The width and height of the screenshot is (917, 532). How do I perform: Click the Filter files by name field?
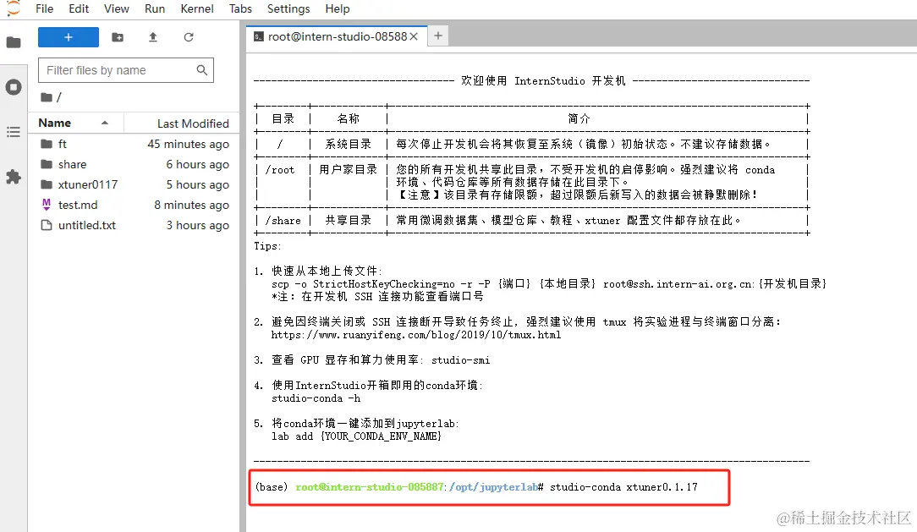pyautogui.click(x=126, y=70)
